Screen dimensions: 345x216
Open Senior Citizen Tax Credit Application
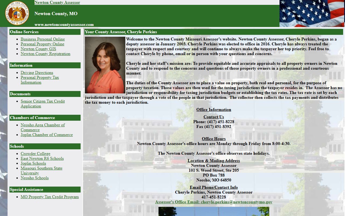pyautogui.click(x=43, y=104)
